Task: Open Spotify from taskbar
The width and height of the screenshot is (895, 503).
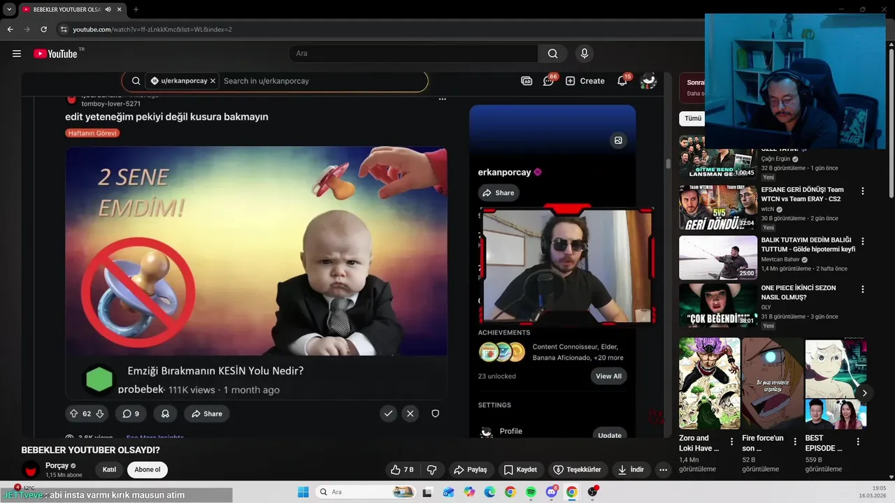Action: 531,492
